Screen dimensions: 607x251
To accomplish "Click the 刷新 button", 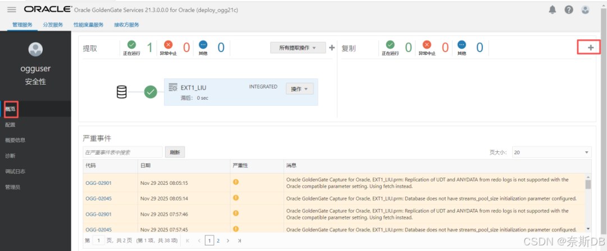I will coord(175,152).
